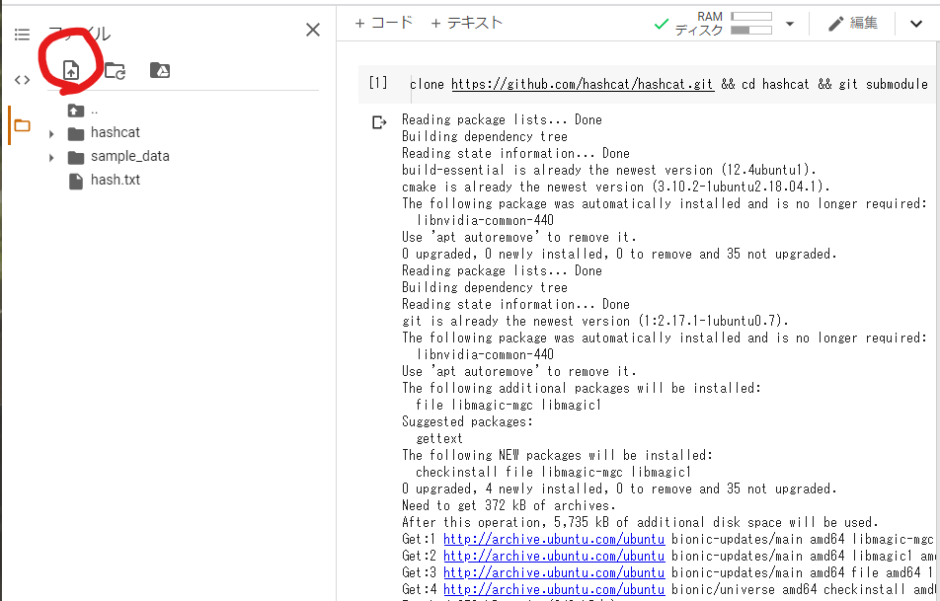Image resolution: width=940 pixels, height=601 pixels.
Task: Click the refresh files icon
Action: click(x=116, y=70)
